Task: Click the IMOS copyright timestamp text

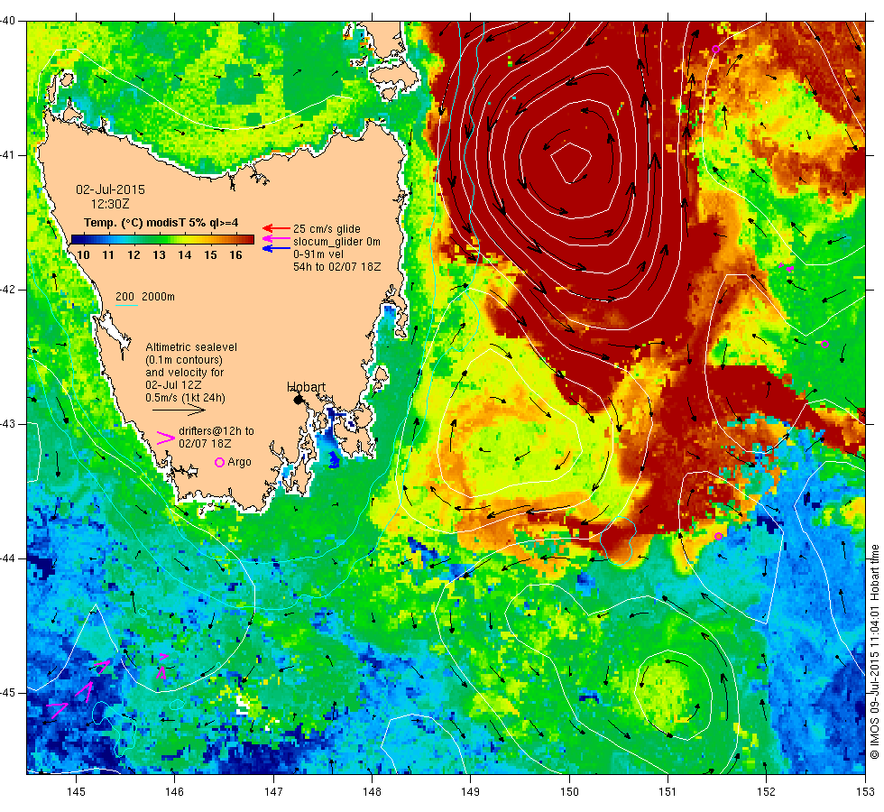Action: click(874, 651)
